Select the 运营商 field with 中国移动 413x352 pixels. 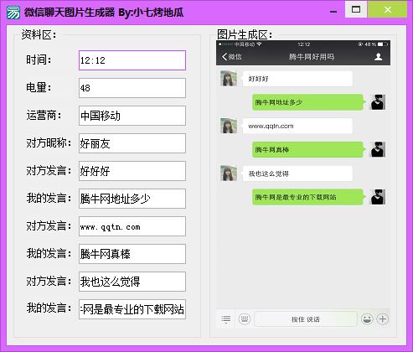coord(132,116)
